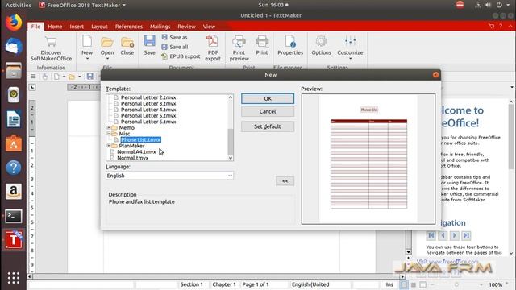Click the Ins insert mode status indicator
Image resolution: width=516 pixels, height=290 pixels.
[x=389, y=284]
